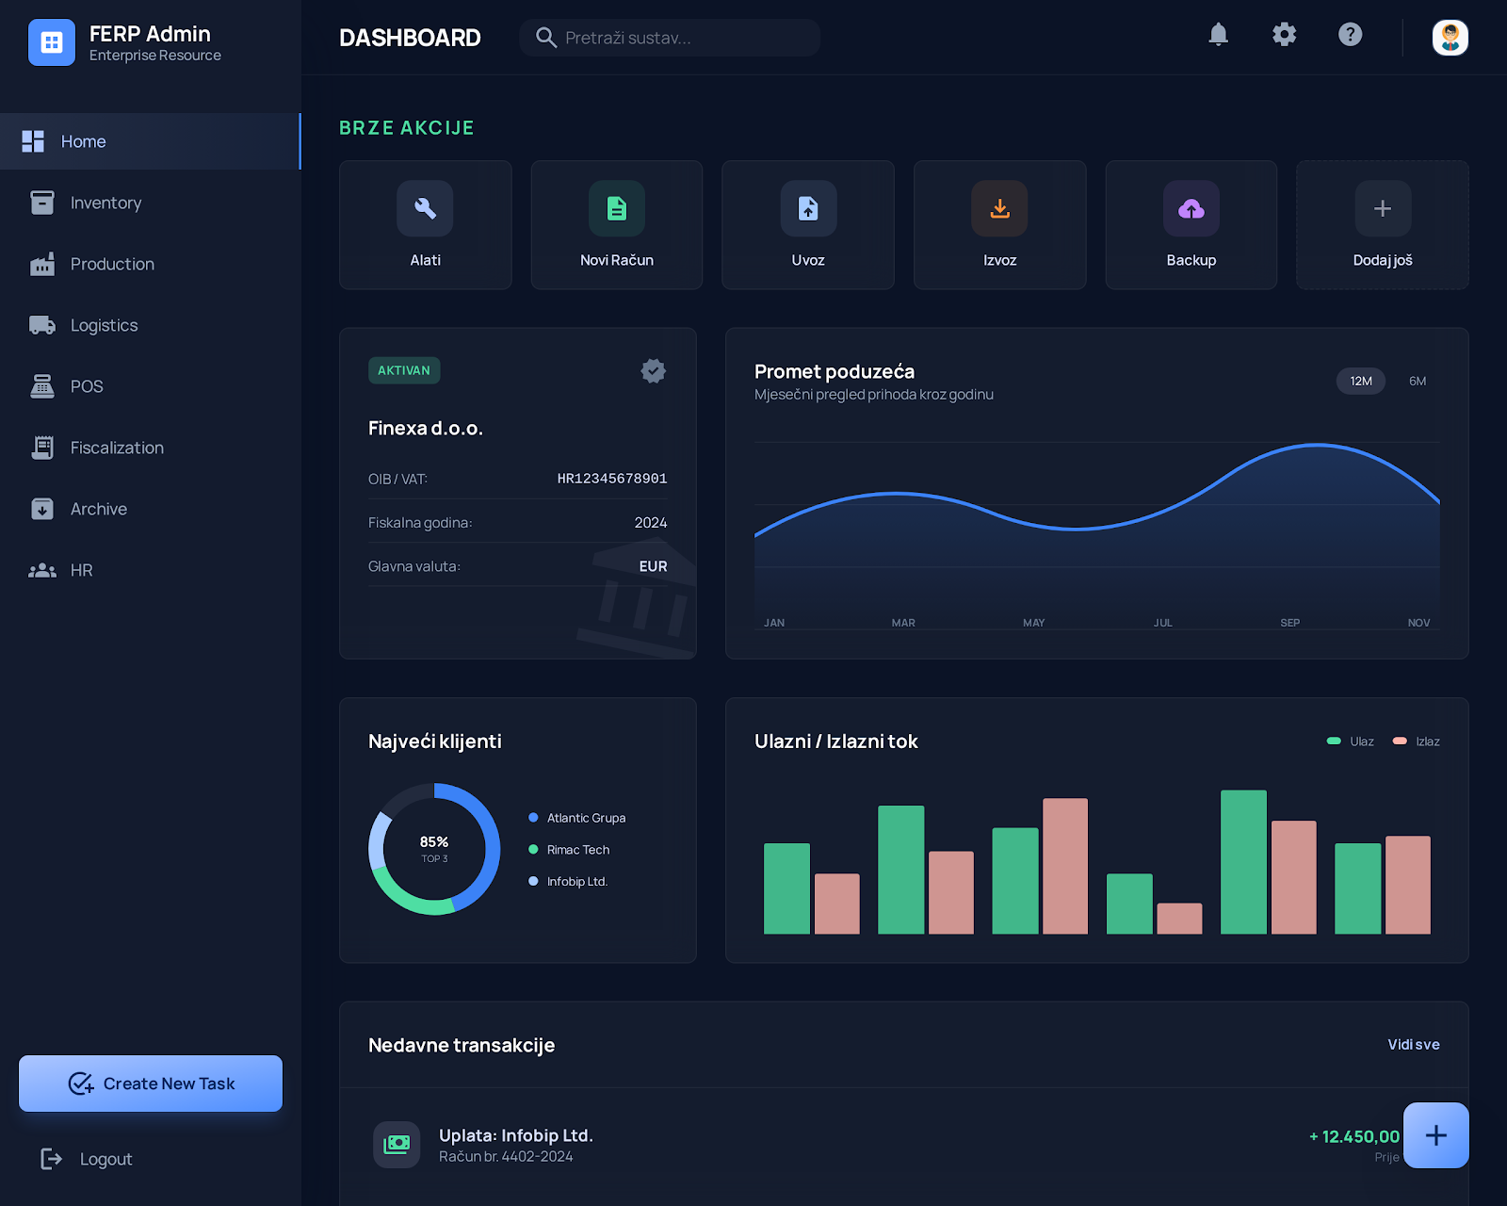Create a Novi Račun invoice
1507x1206 pixels.
(x=616, y=224)
